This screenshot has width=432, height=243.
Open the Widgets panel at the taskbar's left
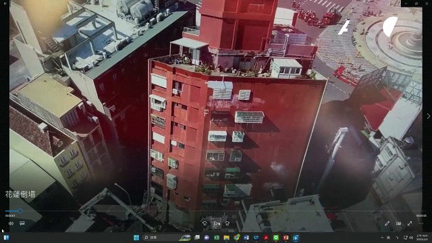(x=6, y=238)
